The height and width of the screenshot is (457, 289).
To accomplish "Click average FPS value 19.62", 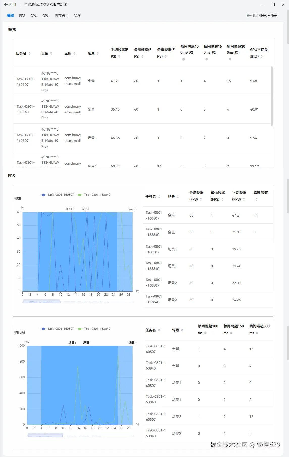I will pyautogui.click(x=237, y=249).
